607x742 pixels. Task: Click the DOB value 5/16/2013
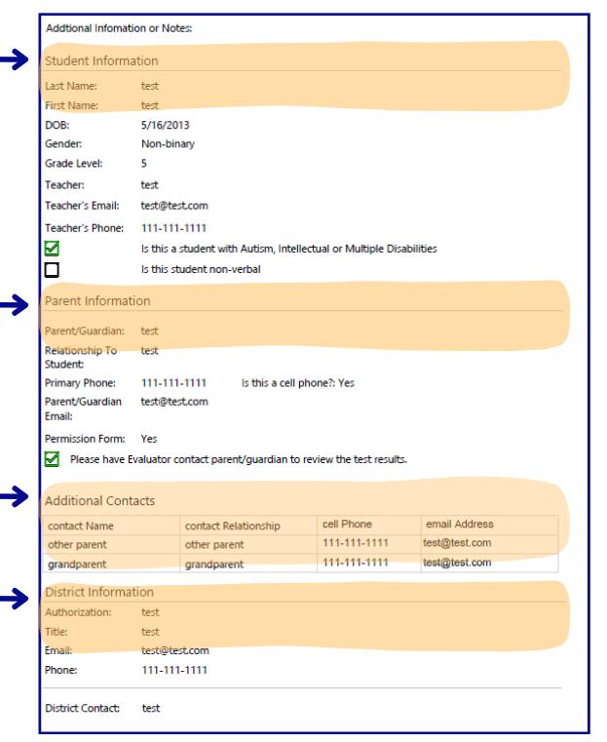(x=165, y=125)
